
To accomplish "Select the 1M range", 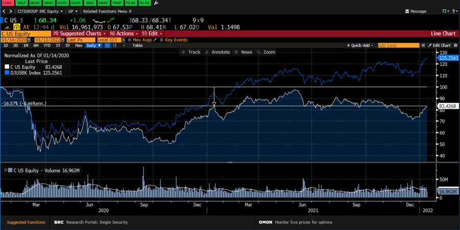I will [x=26, y=45].
